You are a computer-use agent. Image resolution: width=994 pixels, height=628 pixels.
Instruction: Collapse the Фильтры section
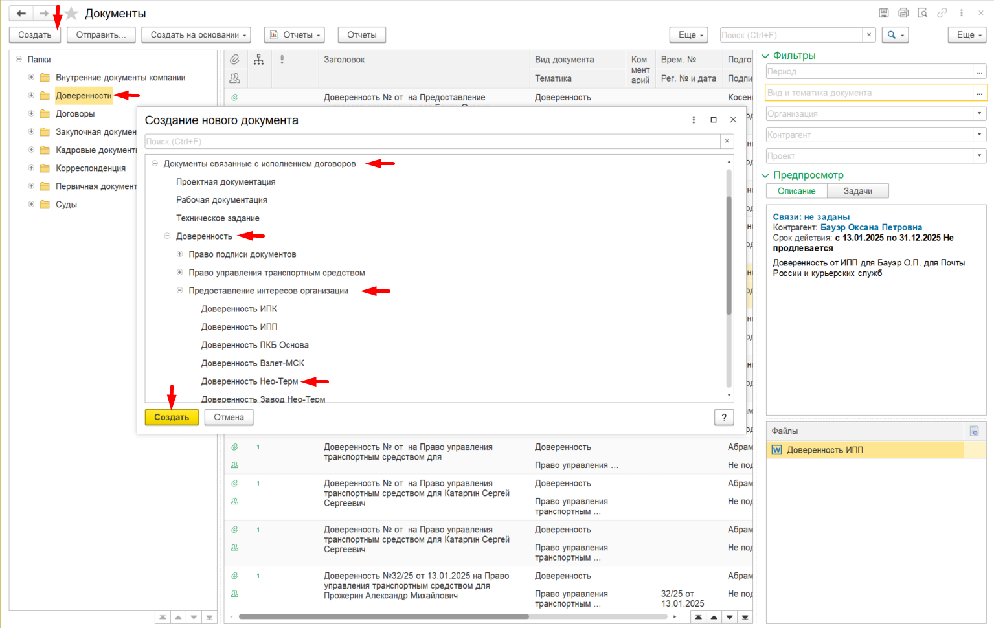coord(765,56)
